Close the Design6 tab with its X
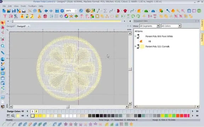Image resolution: width=204 pixels, height=127 pixels. (28, 26)
